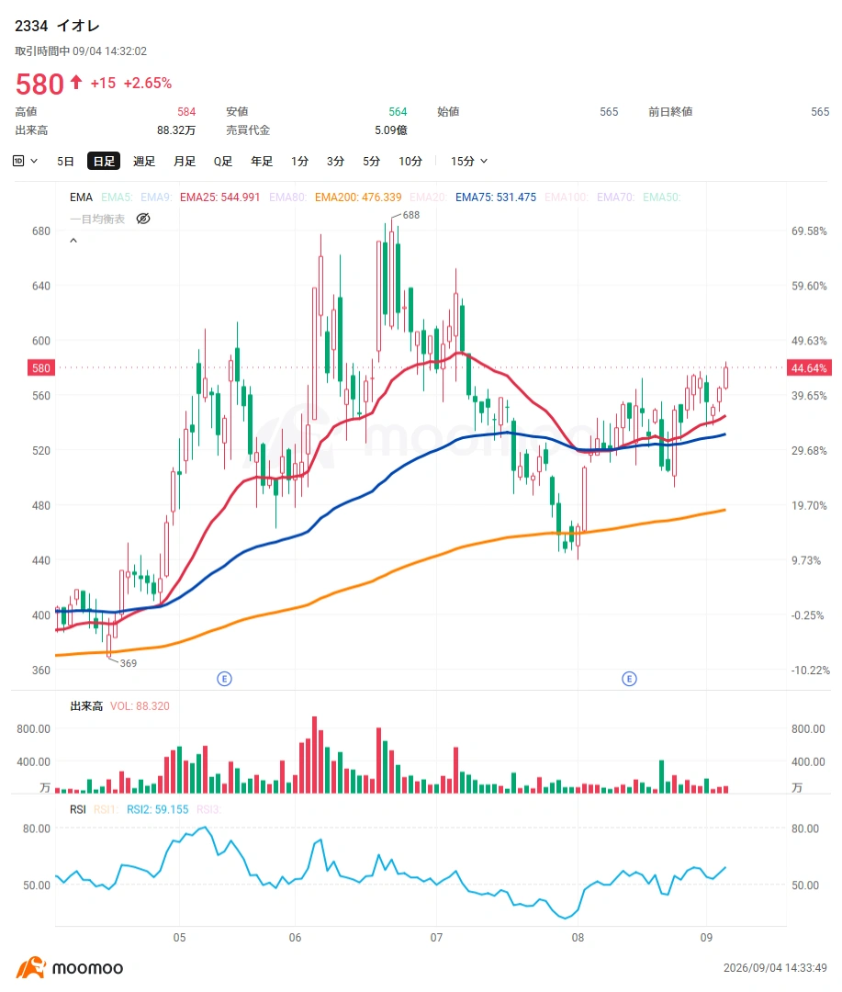
Task: Click the 安値 value 564
Action: point(398,112)
